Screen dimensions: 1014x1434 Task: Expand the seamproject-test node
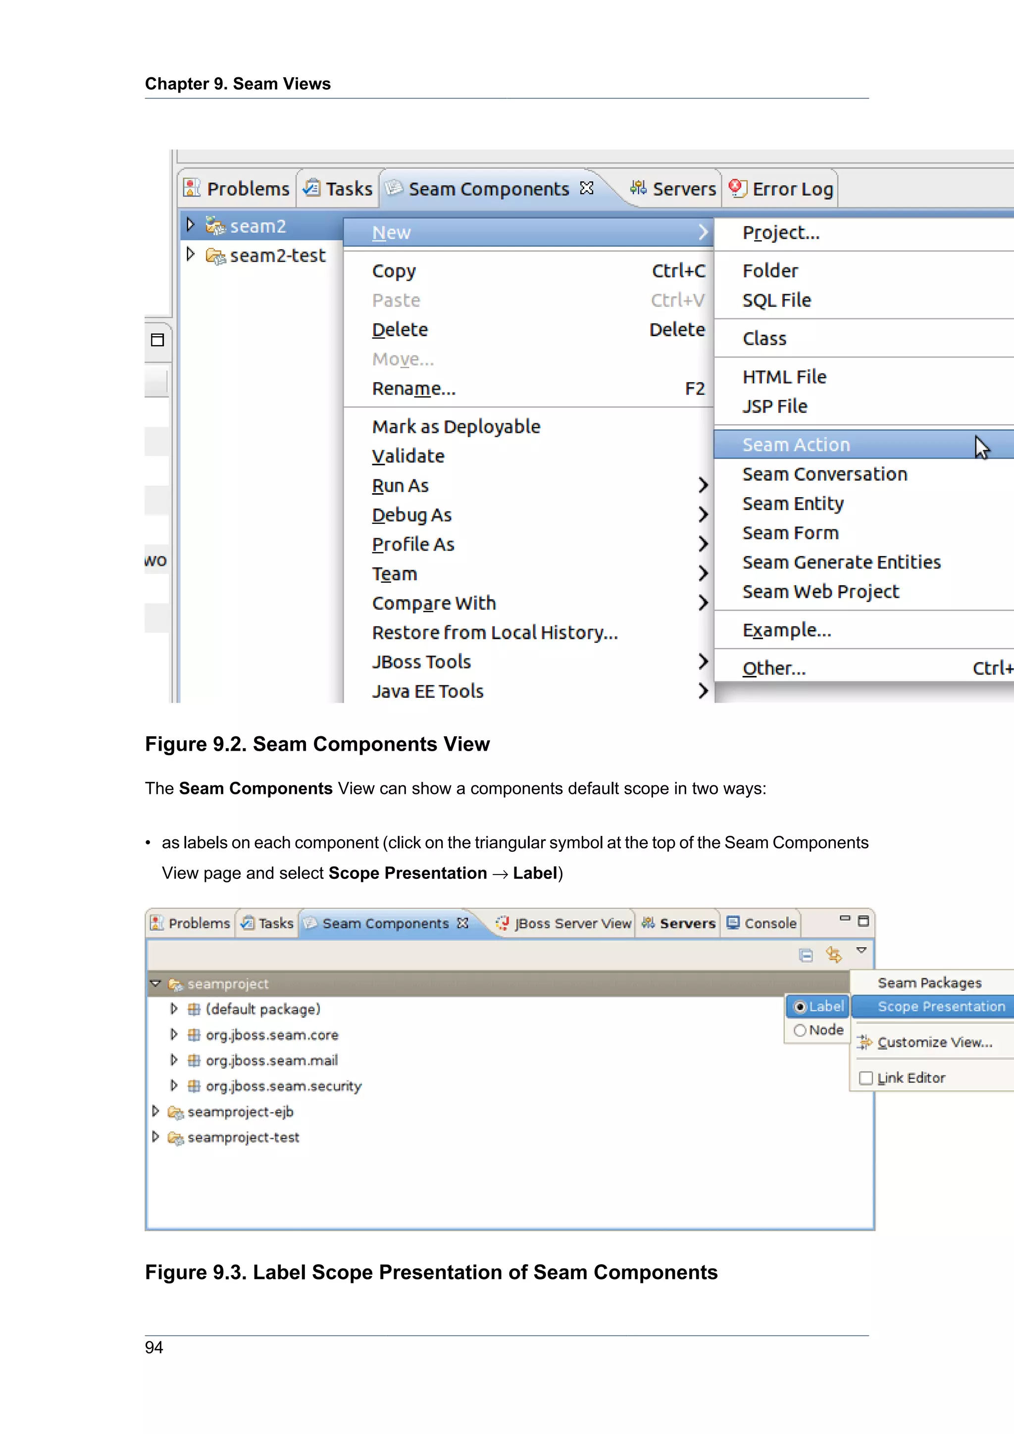pos(155,1136)
